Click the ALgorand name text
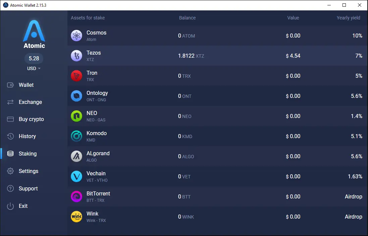 98,154
